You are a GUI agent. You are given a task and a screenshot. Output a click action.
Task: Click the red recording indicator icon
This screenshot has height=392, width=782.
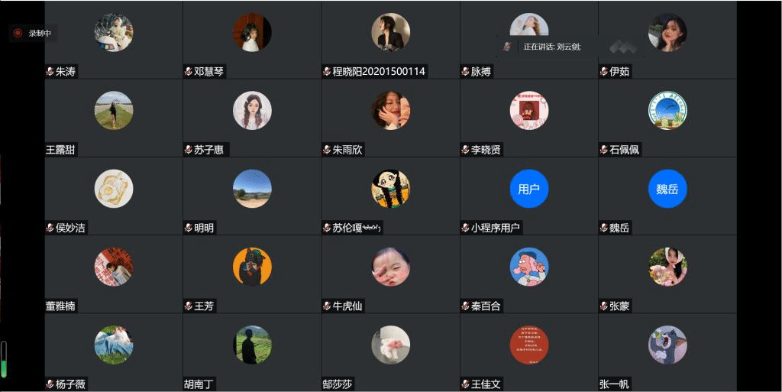pos(18,34)
